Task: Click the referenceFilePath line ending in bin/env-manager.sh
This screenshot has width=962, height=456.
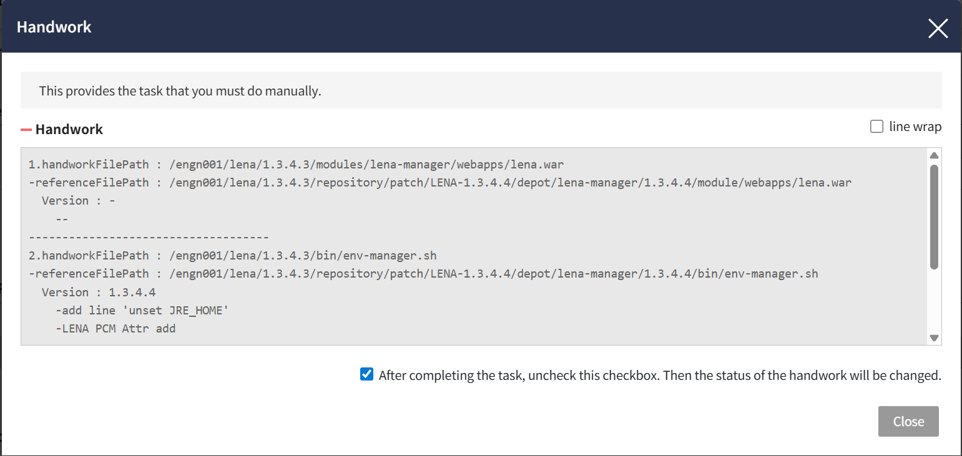Action: pos(423,274)
